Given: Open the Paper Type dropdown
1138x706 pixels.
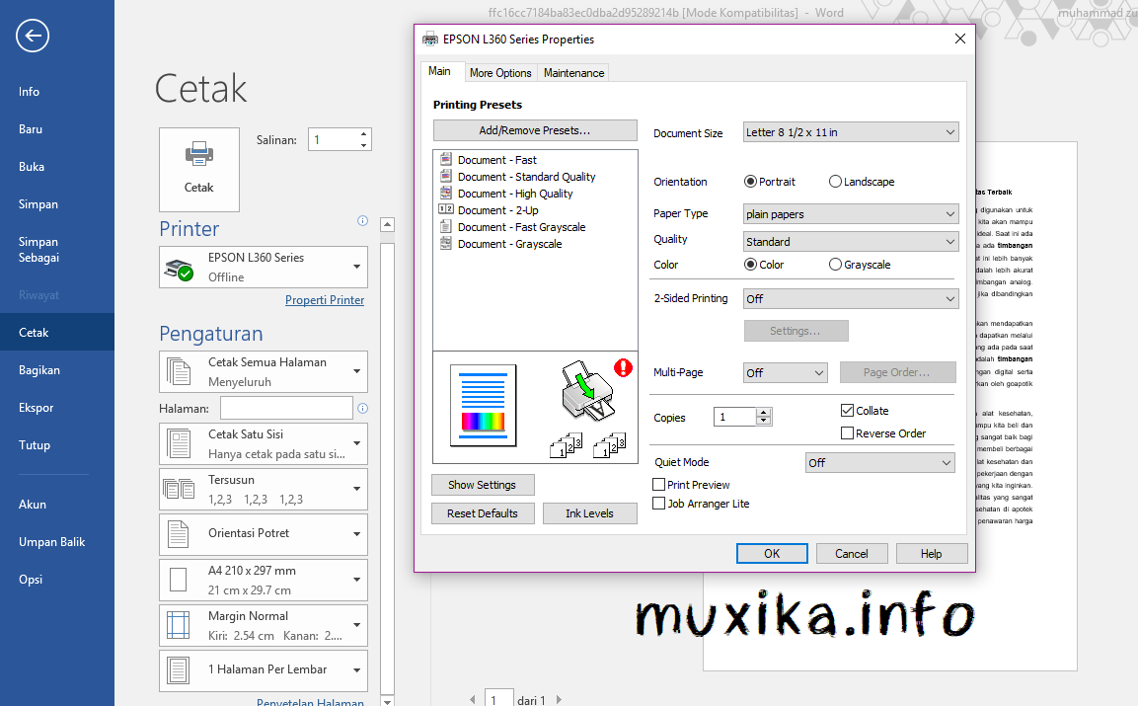Looking at the screenshot, I should (851, 214).
